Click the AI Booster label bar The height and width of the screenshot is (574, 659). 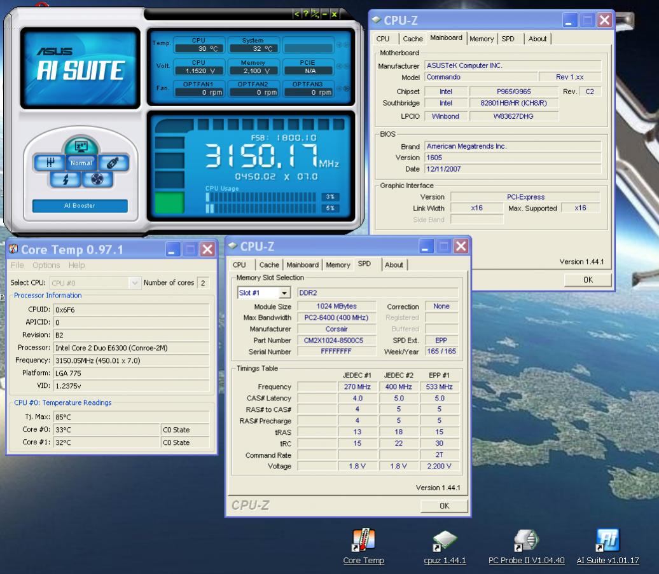(80, 206)
